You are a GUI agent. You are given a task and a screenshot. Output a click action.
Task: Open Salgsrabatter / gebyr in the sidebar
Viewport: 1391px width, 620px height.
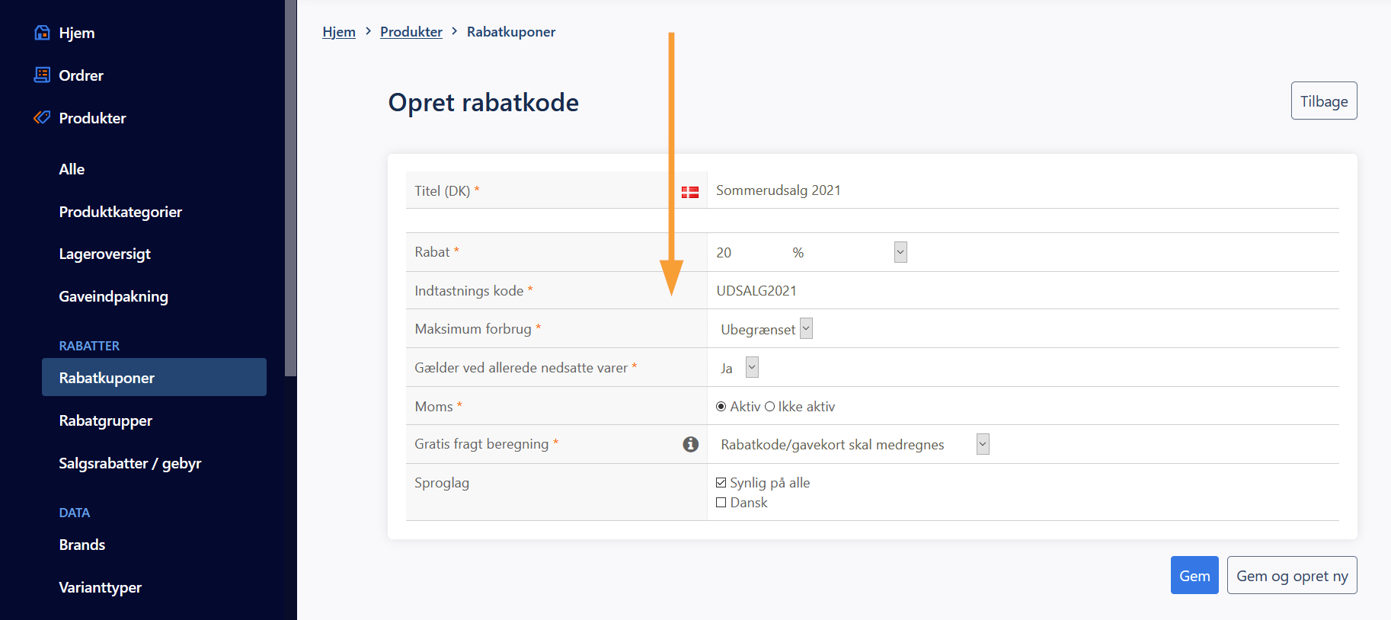130,463
